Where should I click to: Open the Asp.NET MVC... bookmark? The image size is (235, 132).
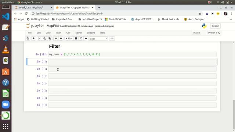[142, 19]
